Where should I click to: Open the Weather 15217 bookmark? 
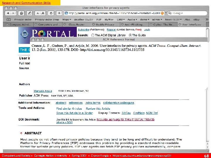pos(84,20)
